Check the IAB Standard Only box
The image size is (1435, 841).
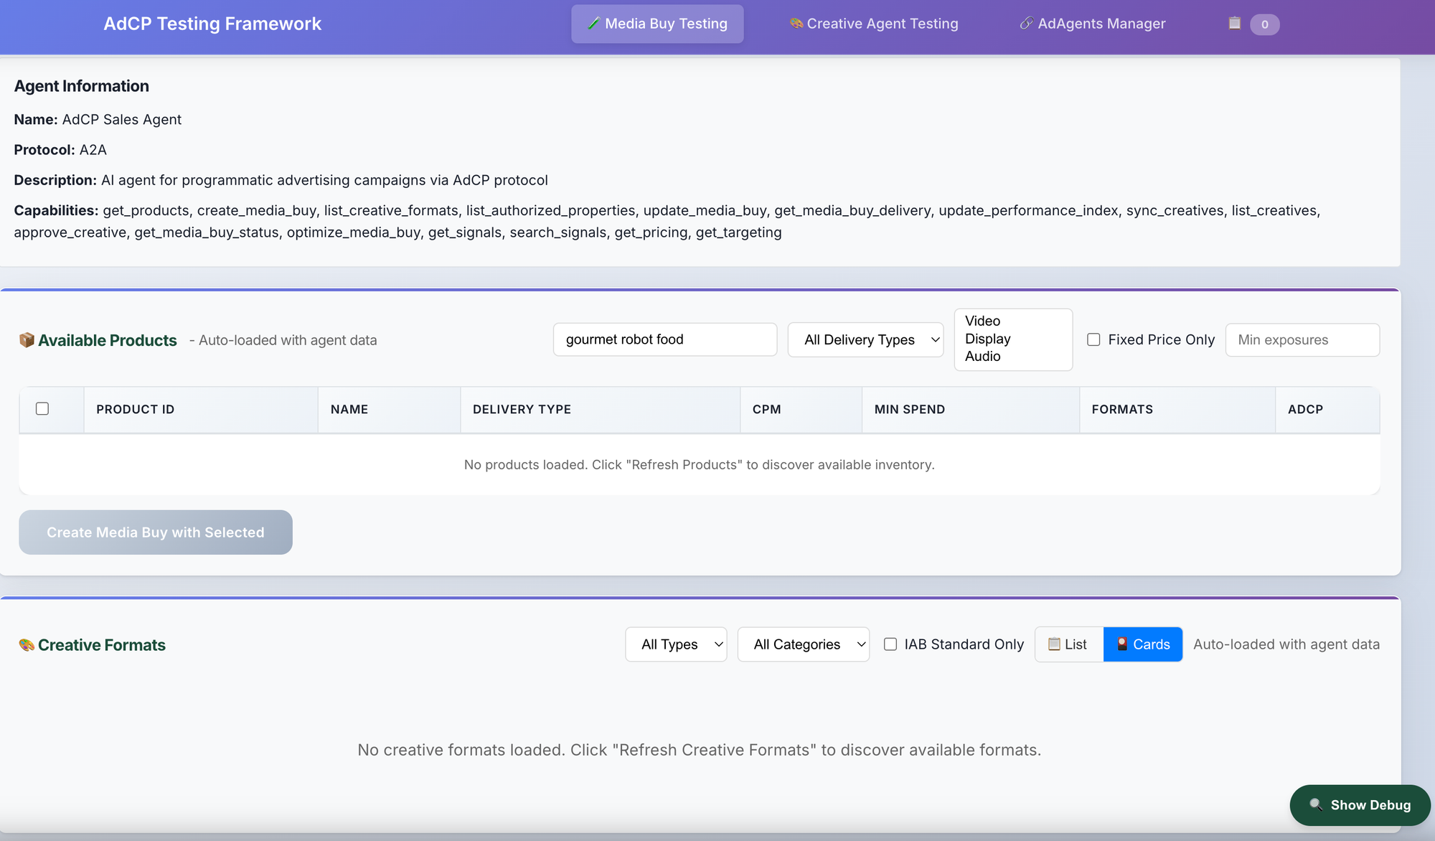(x=890, y=644)
